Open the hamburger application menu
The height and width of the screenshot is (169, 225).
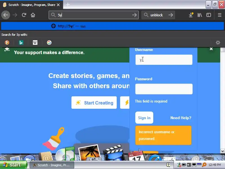tap(220, 15)
